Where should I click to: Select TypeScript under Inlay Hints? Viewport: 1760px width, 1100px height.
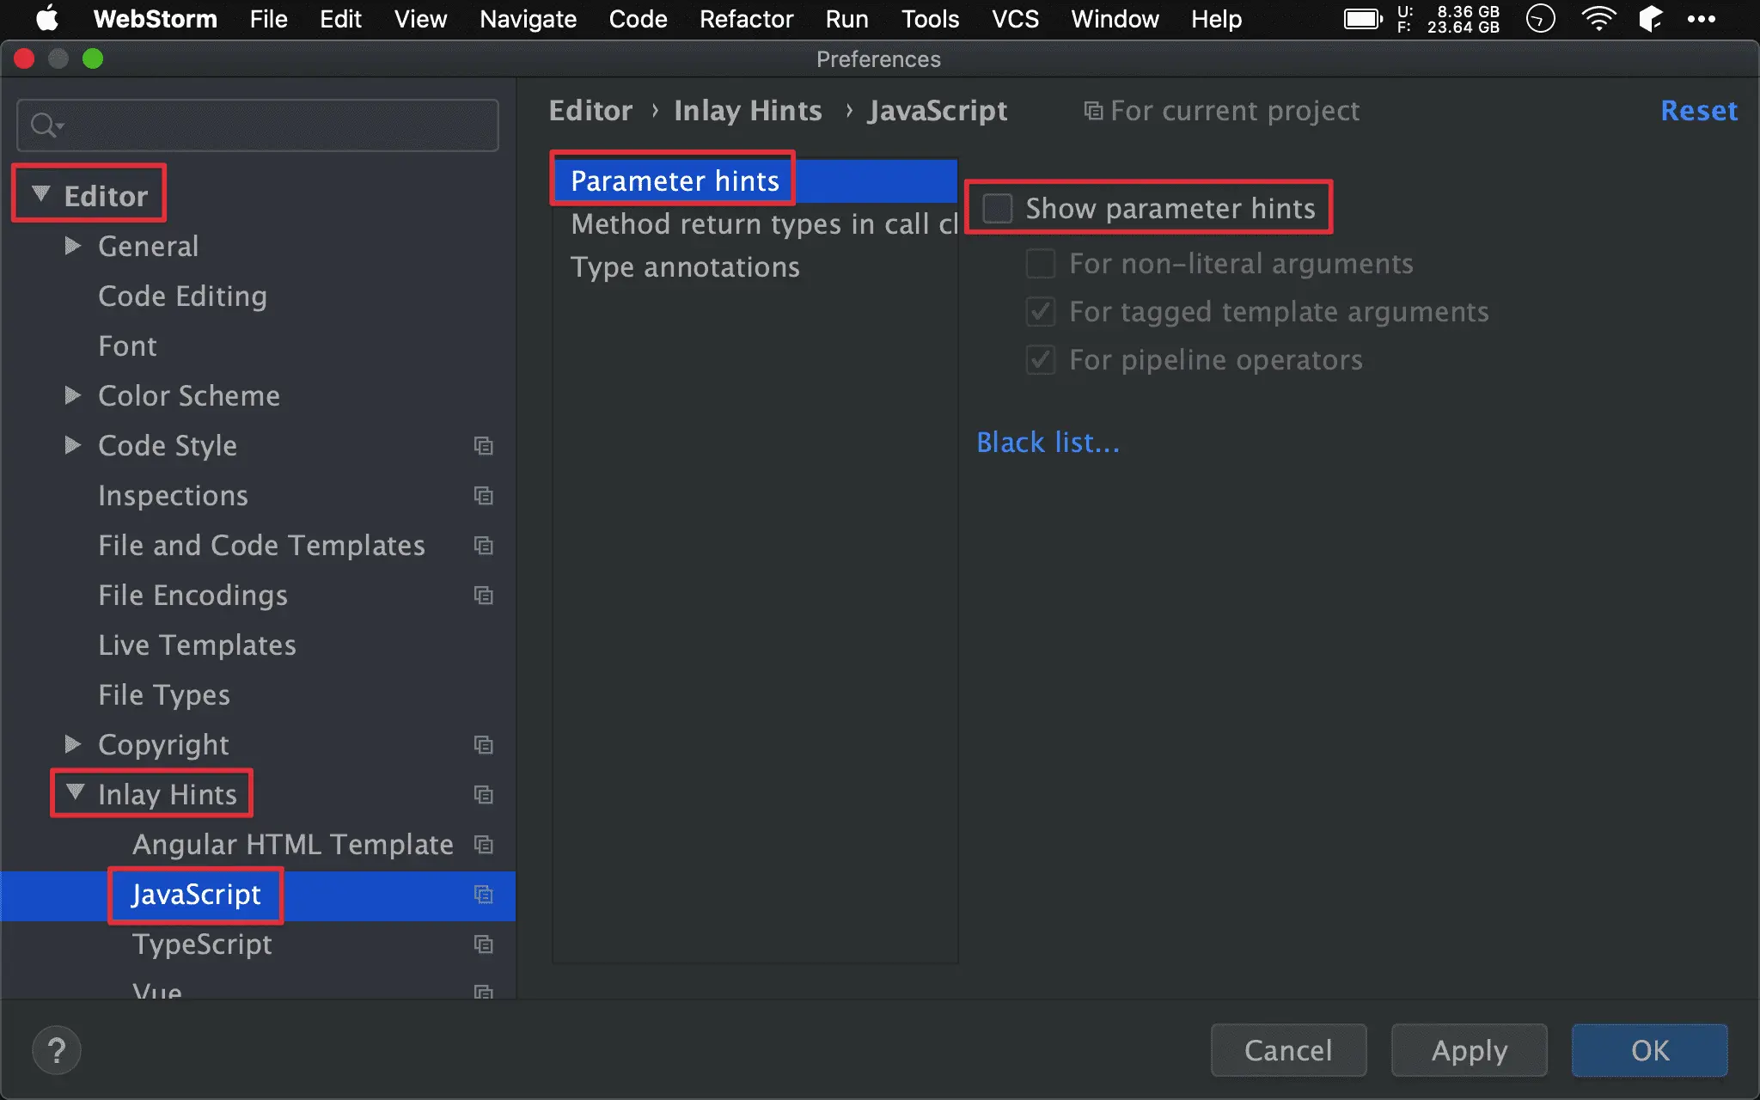click(x=202, y=944)
